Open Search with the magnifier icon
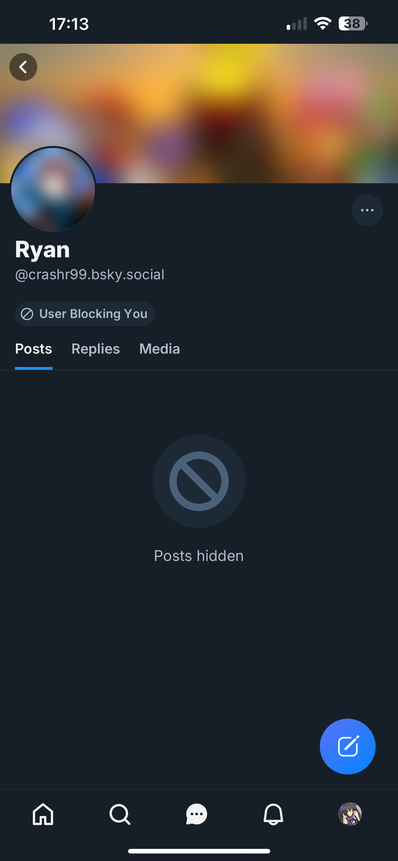The width and height of the screenshot is (398, 861). click(120, 814)
